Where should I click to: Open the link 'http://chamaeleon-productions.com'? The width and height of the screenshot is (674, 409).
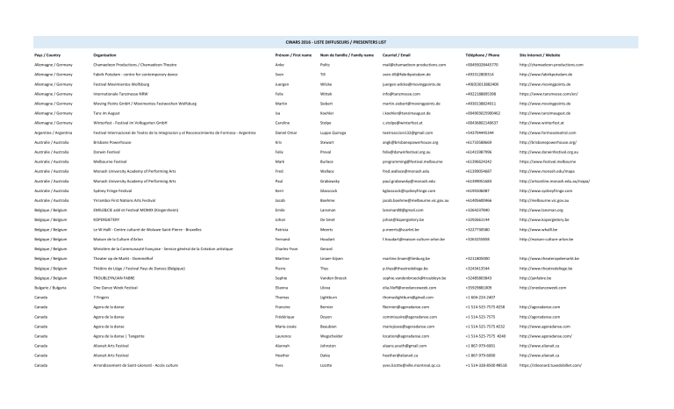pos(551,65)
